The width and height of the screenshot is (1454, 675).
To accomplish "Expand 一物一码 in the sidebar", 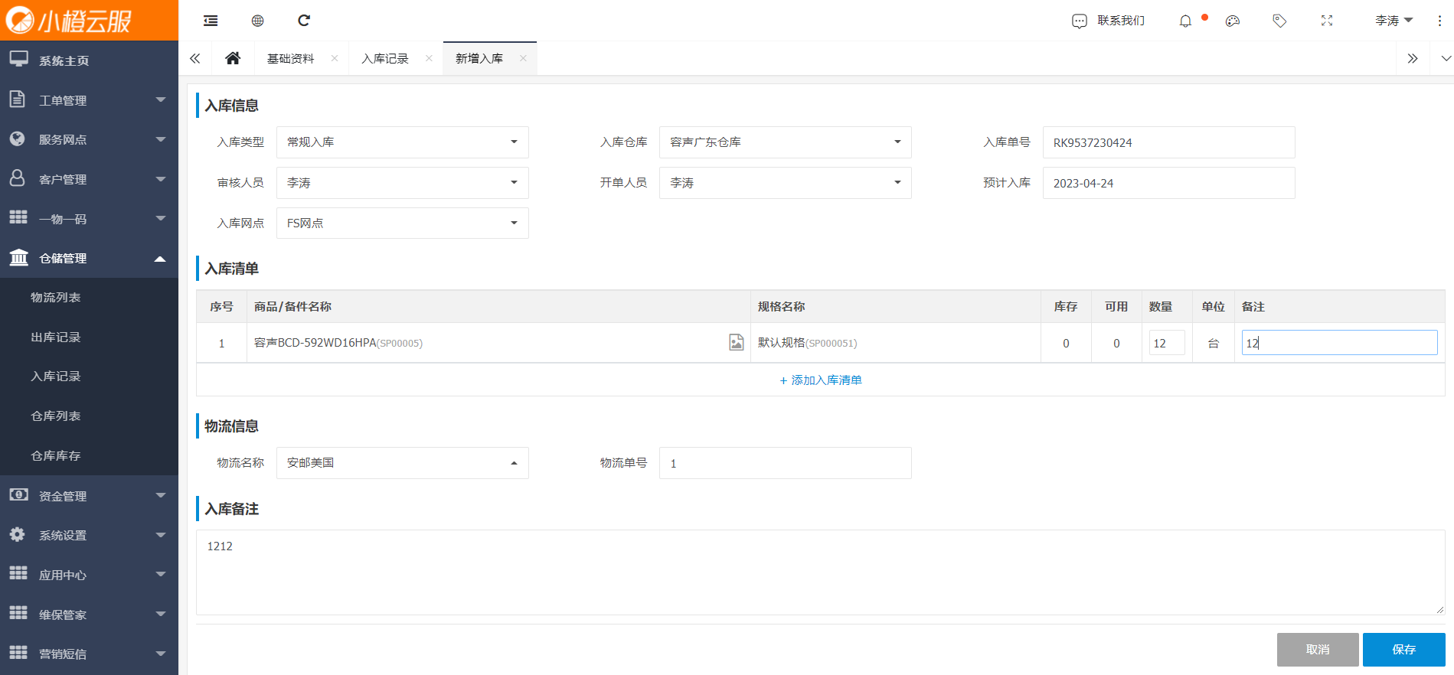I will [x=89, y=219].
